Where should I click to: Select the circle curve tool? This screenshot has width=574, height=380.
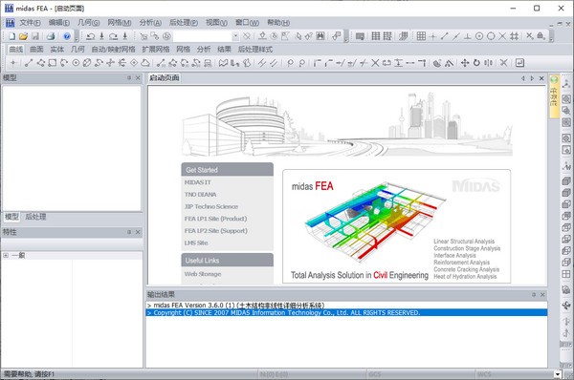click(x=76, y=63)
